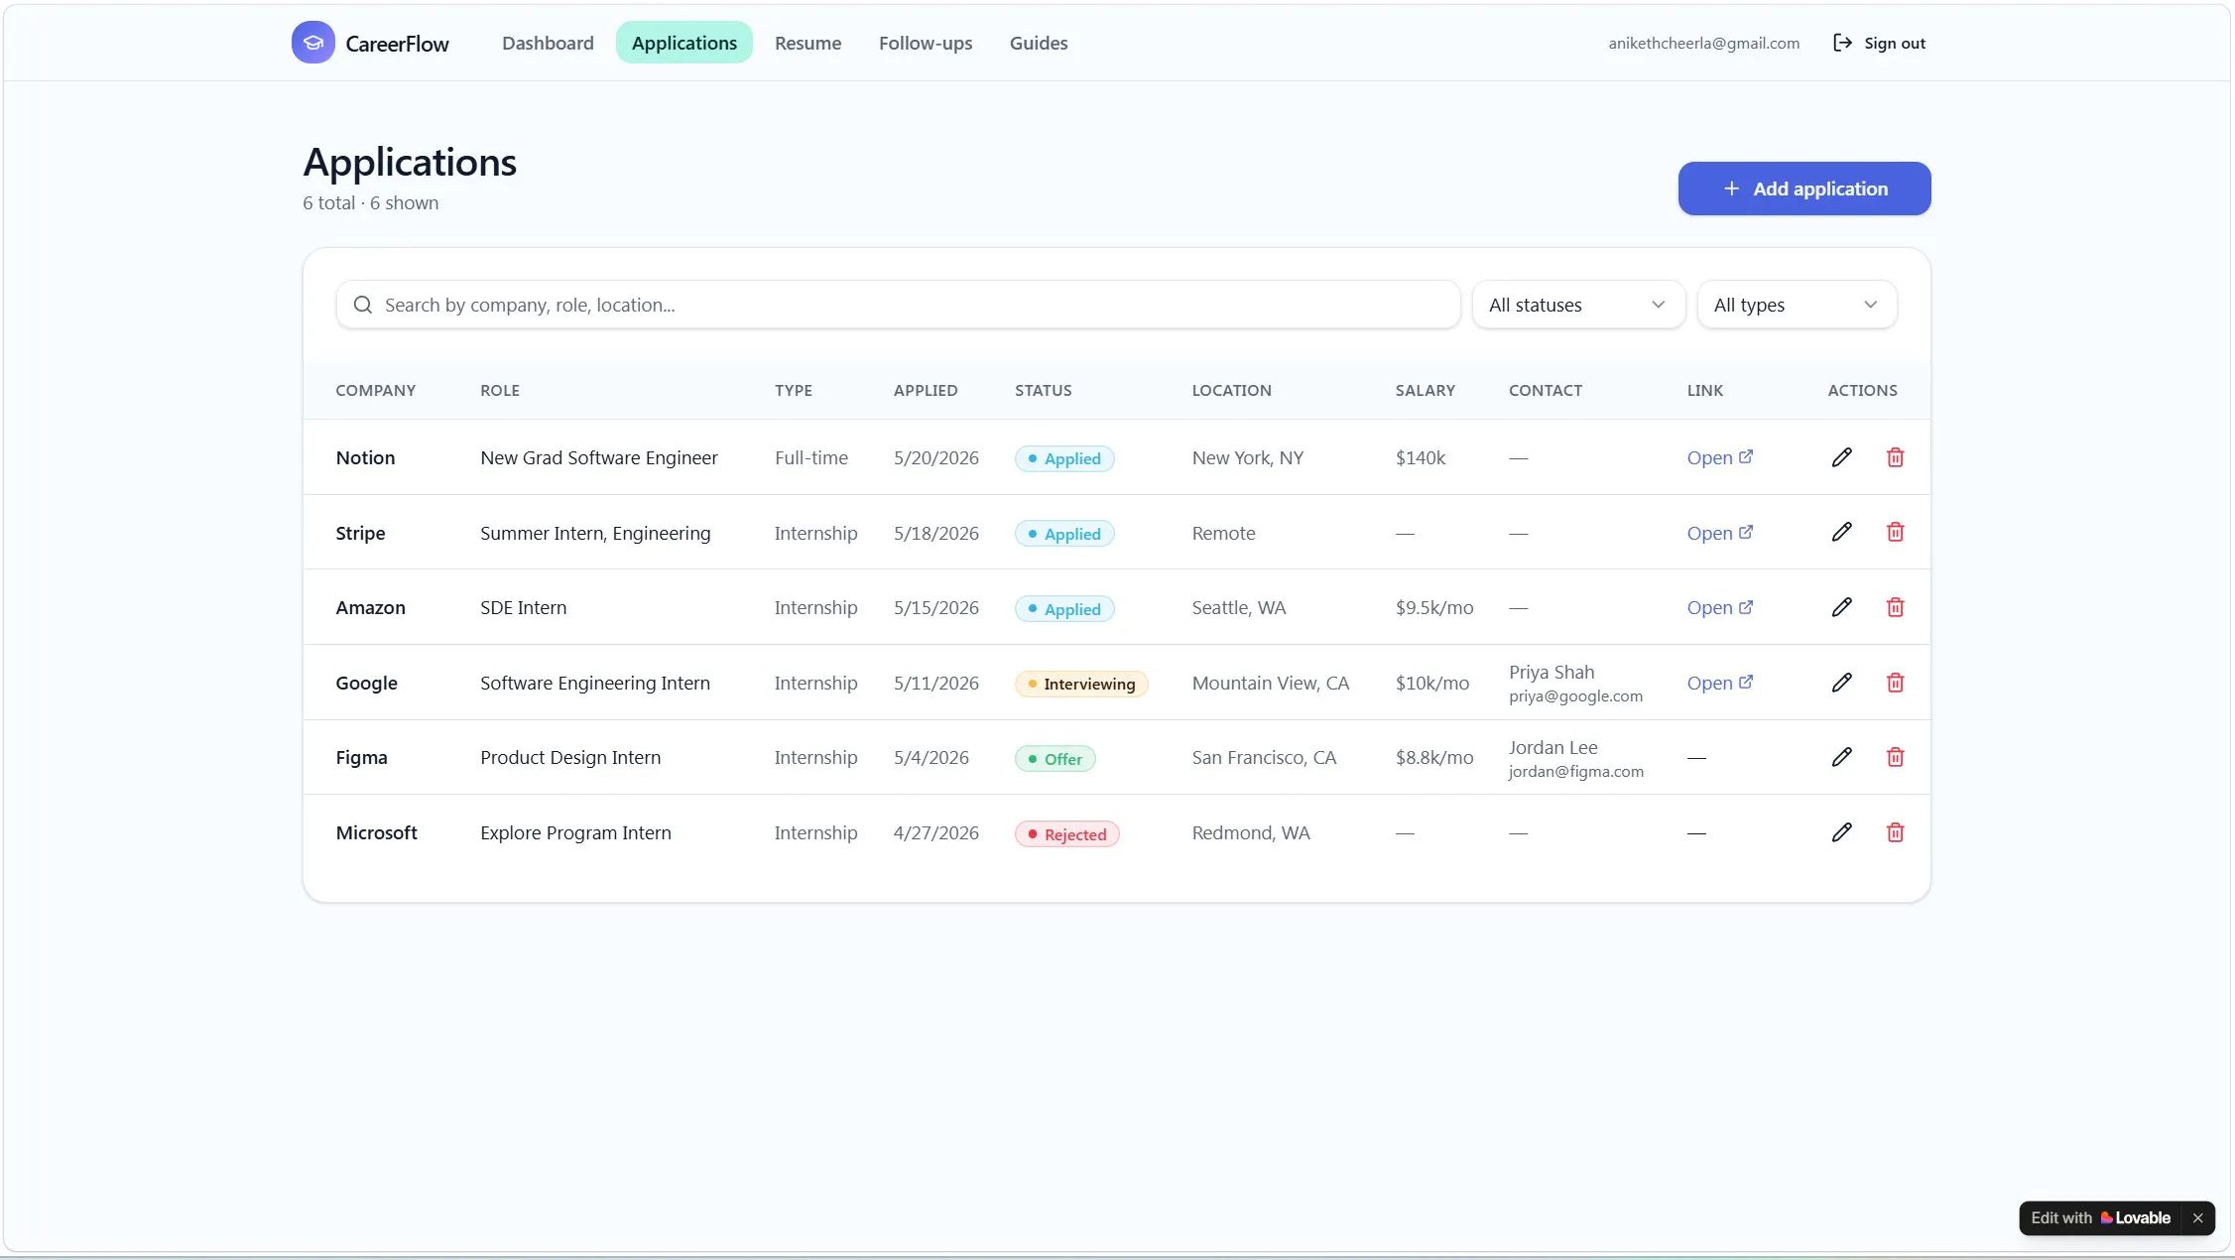Image resolution: width=2235 pixels, height=1260 pixels.
Task: Click priya@google.com contact email
Action: (x=1575, y=696)
